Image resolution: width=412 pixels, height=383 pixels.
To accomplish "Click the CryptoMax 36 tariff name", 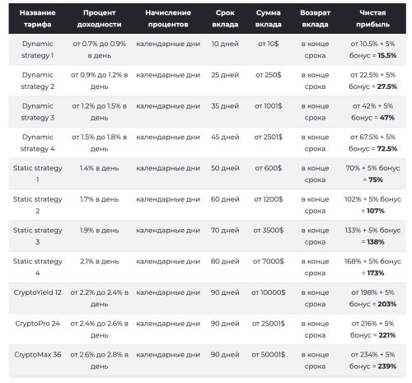I will (37, 354).
